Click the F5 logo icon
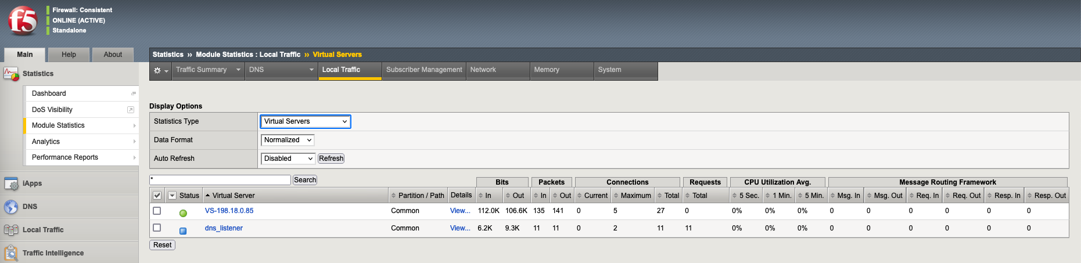The image size is (1081, 263). (22, 20)
